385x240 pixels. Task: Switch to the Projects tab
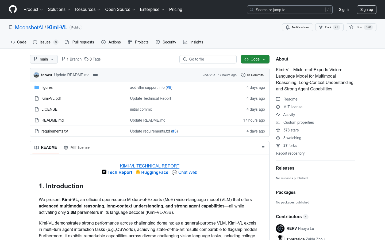138,42
